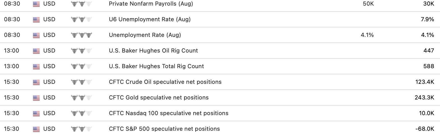Click the US flag in U6 Unemployment Rate row
440x138 pixels.
tap(36, 20)
